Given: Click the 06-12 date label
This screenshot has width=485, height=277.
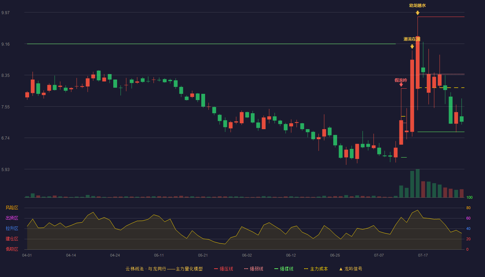Looking at the screenshot, I should point(291,255).
